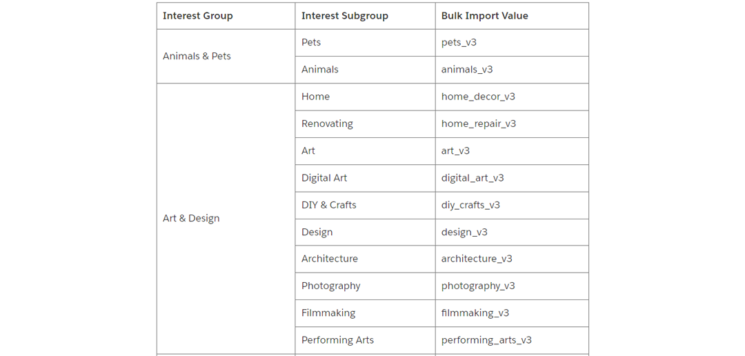
Task: Select the Animals & Pets group cell
Action: click(197, 56)
